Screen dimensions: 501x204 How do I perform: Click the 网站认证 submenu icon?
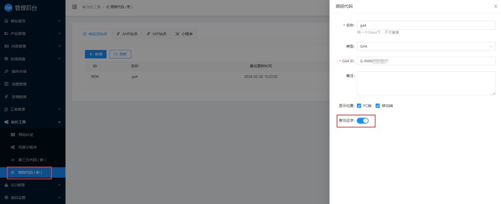(x=13, y=134)
